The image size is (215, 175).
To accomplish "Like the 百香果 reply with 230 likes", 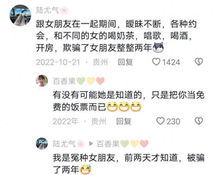I will pos(160,121).
